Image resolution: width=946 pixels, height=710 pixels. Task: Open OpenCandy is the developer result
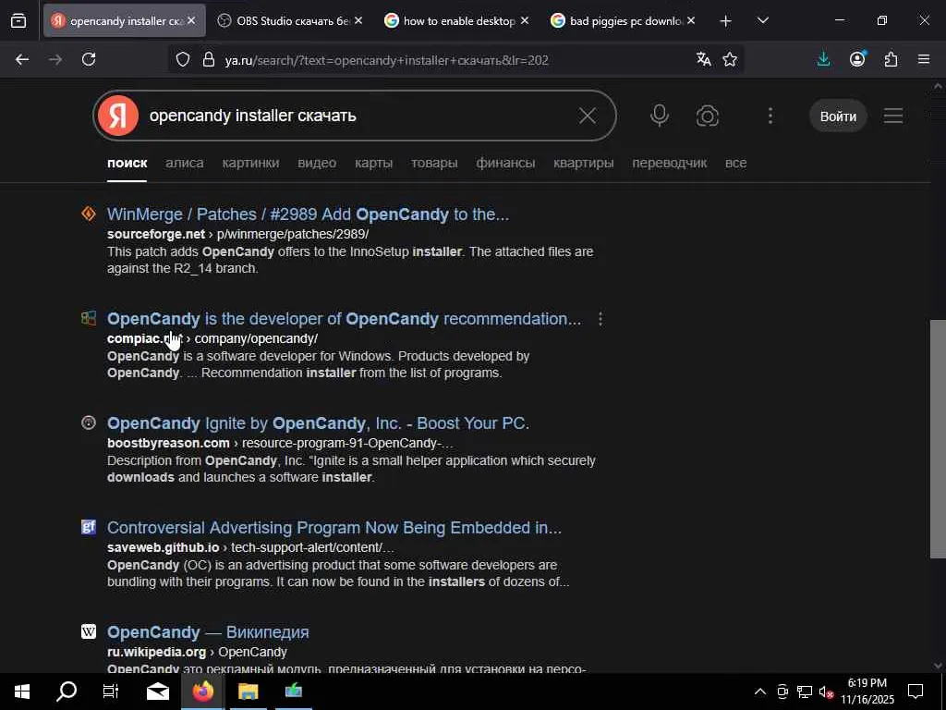coord(344,319)
